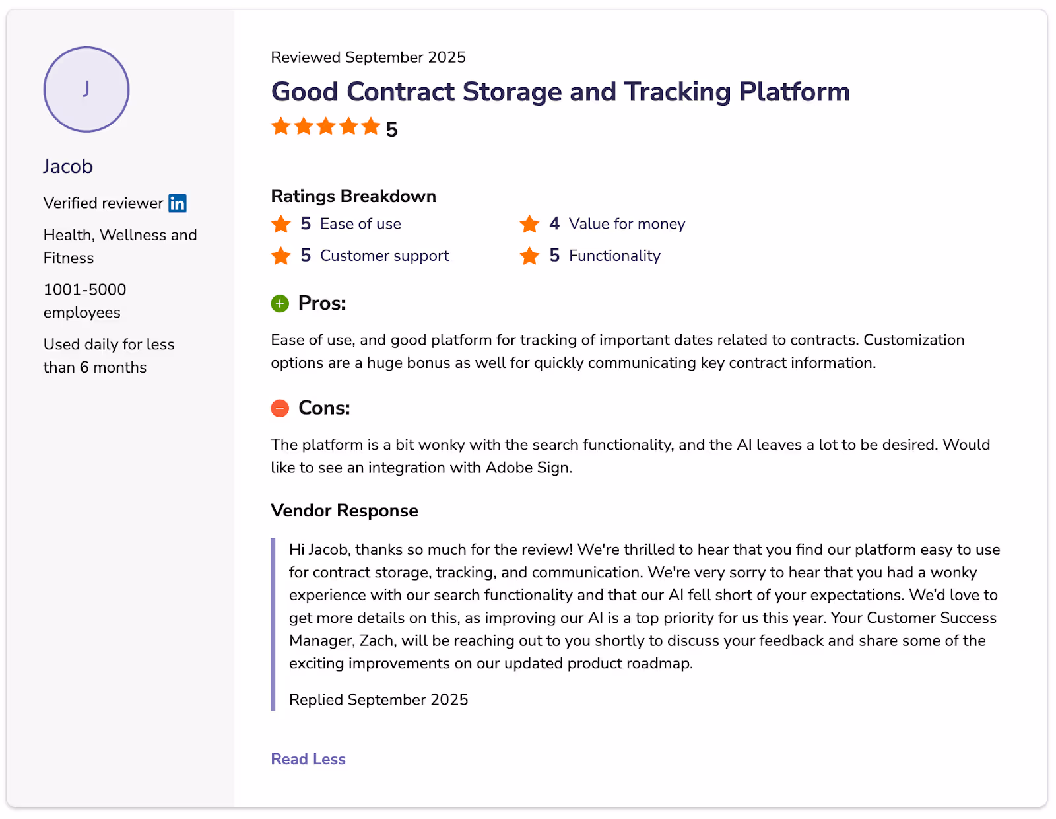This screenshot has height=819, width=1056.
Task: Collapse the review with Read Less
Action: (x=308, y=759)
